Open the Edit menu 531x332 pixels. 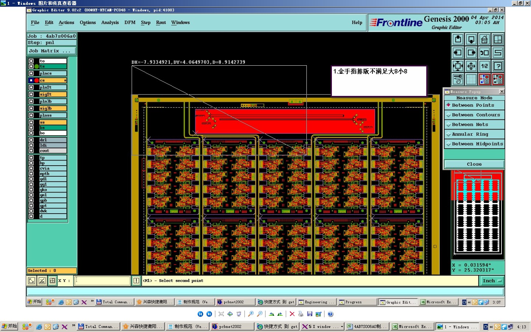click(49, 23)
